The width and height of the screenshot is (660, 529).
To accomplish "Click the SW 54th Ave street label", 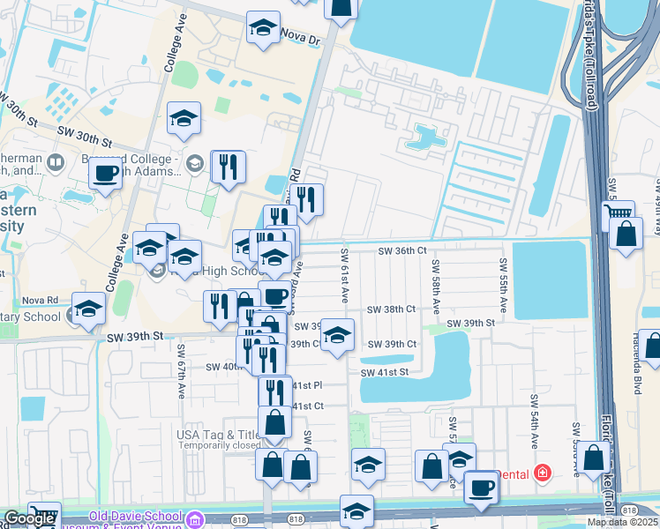I will 534,421.
